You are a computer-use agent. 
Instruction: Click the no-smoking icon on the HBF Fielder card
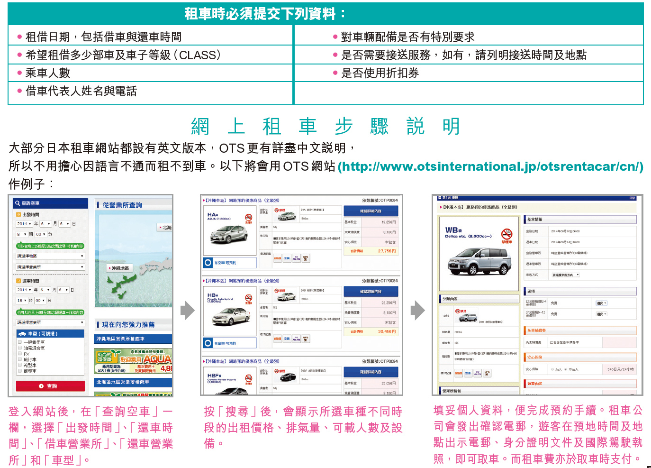(x=248, y=378)
